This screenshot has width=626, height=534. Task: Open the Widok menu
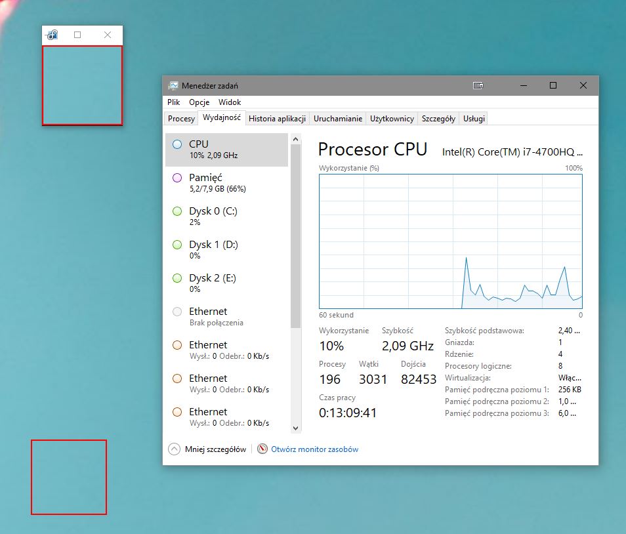tap(230, 102)
